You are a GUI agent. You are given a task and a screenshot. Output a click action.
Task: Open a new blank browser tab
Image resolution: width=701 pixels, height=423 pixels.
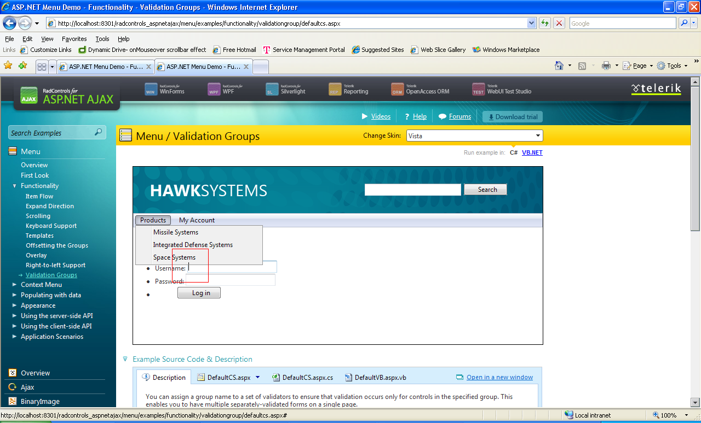point(261,67)
